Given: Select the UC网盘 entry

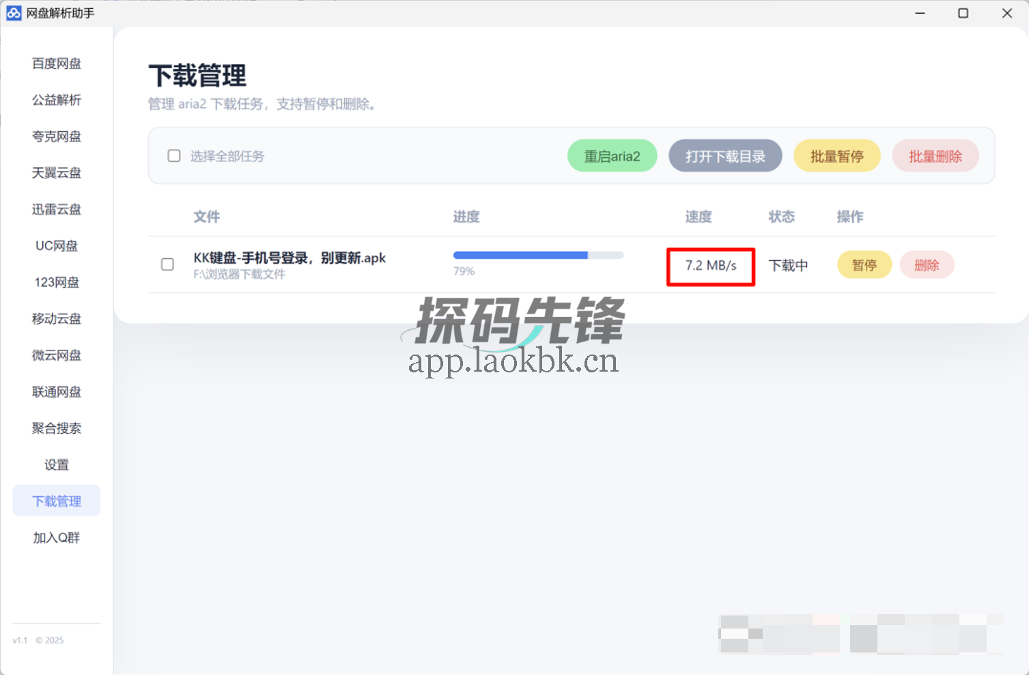Looking at the screenshot, I should tap(56, 245).
